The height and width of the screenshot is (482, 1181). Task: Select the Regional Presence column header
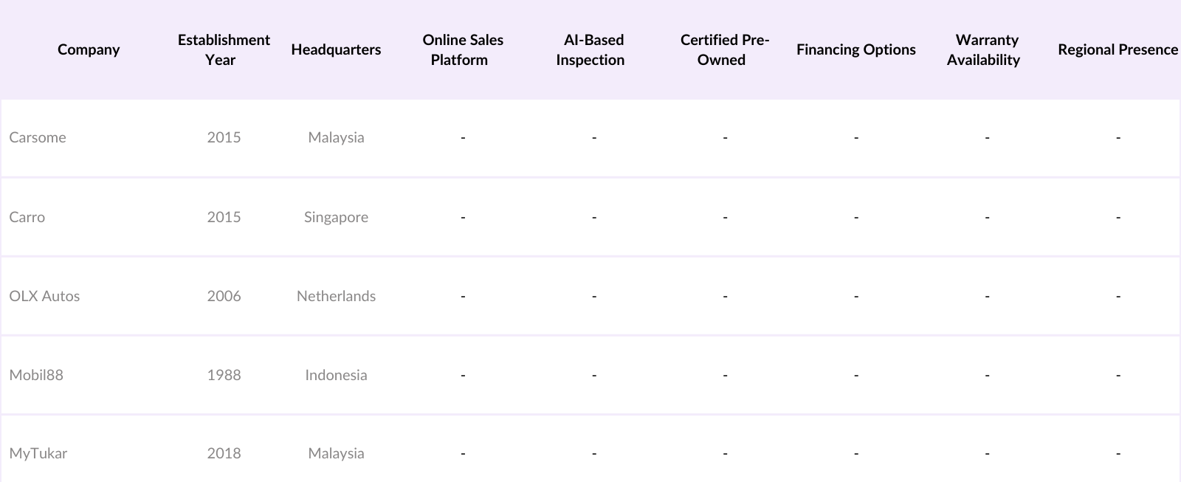[x=1118, y=49]
